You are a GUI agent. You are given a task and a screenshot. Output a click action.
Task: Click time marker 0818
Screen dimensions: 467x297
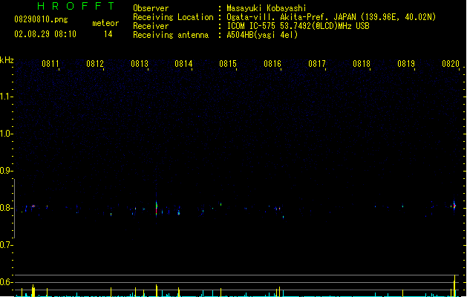pyautogui.click(x=362, y=64)
